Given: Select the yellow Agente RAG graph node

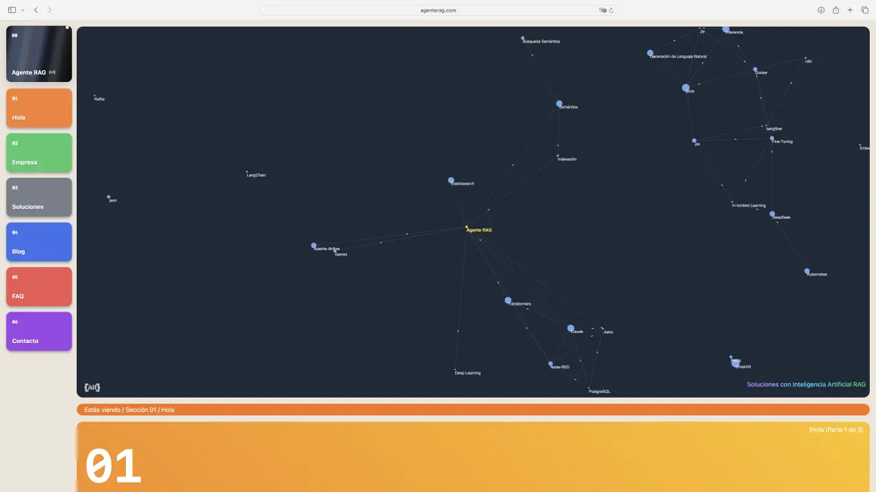Looking at the screenshot, I should (467, 227).
